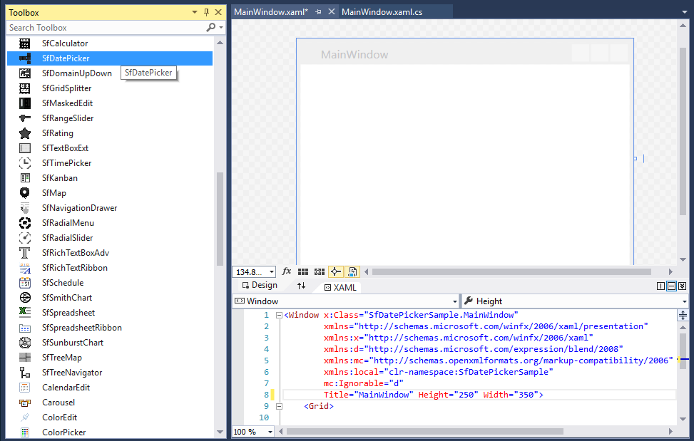694x441 pixels.
Task: Click the SfRating star icon
Action: [x=25, y=133]
